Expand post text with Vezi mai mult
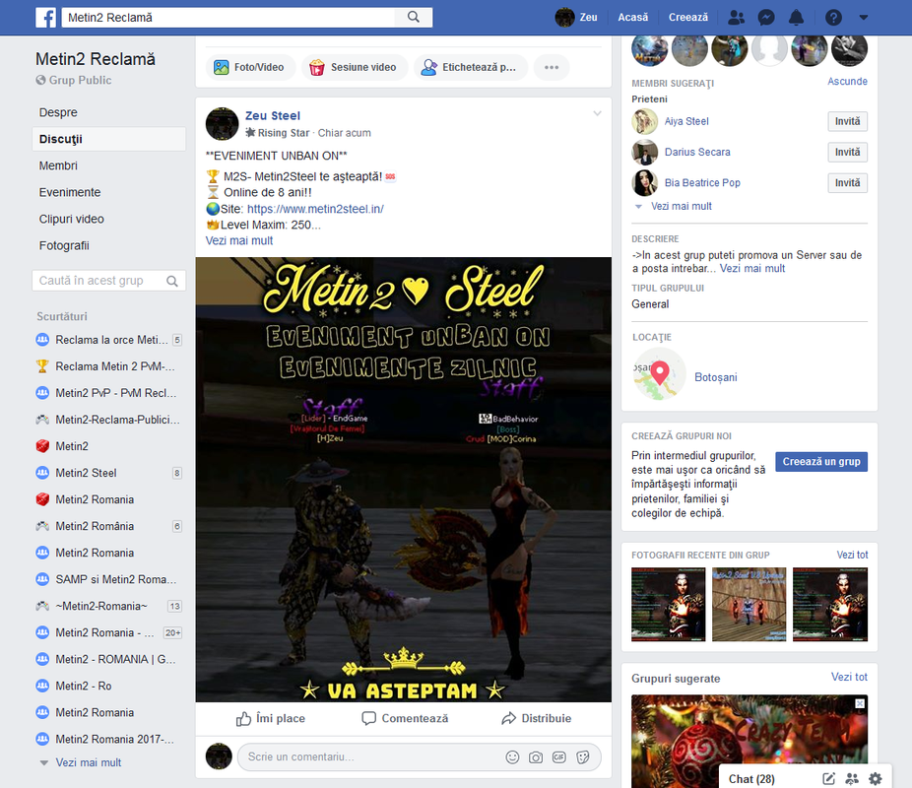Image resolution: width=912 pixels, height=788 pixels. pos(239,240)
